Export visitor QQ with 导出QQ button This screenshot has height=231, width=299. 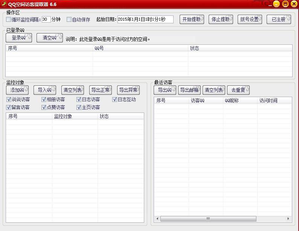coord(165,90)
